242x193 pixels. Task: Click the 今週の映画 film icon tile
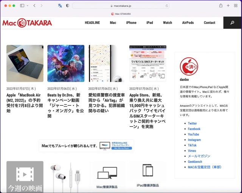25,177
